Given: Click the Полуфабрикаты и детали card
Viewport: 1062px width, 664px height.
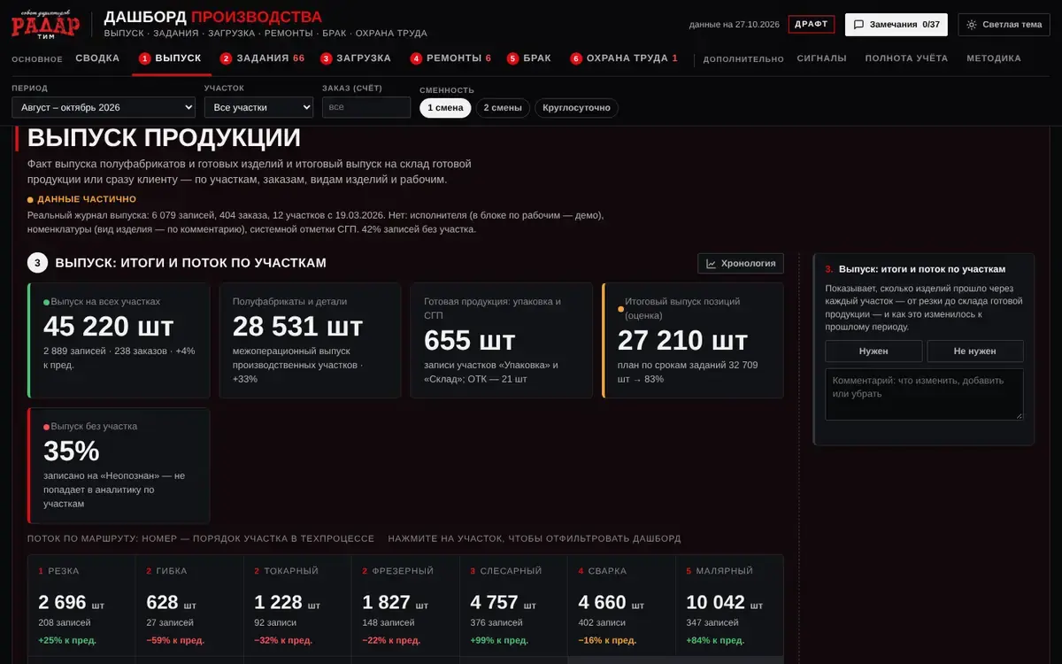Looking at the screenshot, I should (x=311, y=340).
